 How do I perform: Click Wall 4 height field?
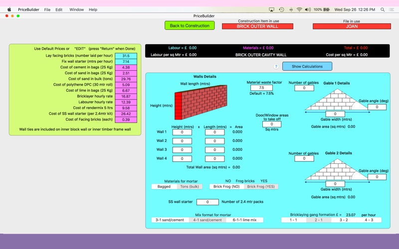click(x=182, y=158)
